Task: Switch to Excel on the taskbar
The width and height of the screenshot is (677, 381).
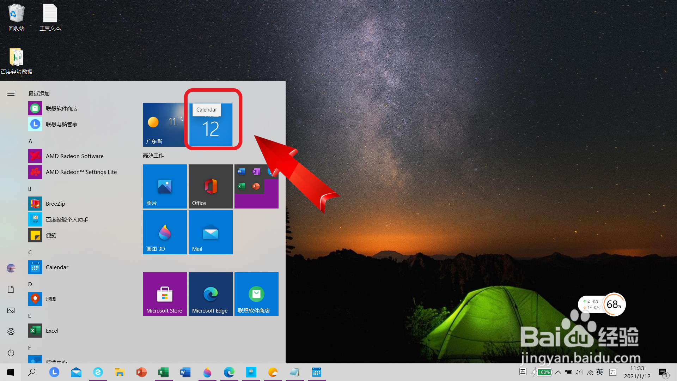Action: coord(164,372)
